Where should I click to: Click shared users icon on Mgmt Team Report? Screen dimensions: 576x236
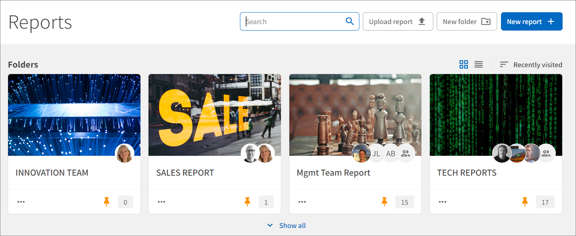point(406,154)
